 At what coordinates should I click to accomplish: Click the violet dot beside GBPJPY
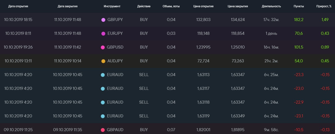pos(103,20)
